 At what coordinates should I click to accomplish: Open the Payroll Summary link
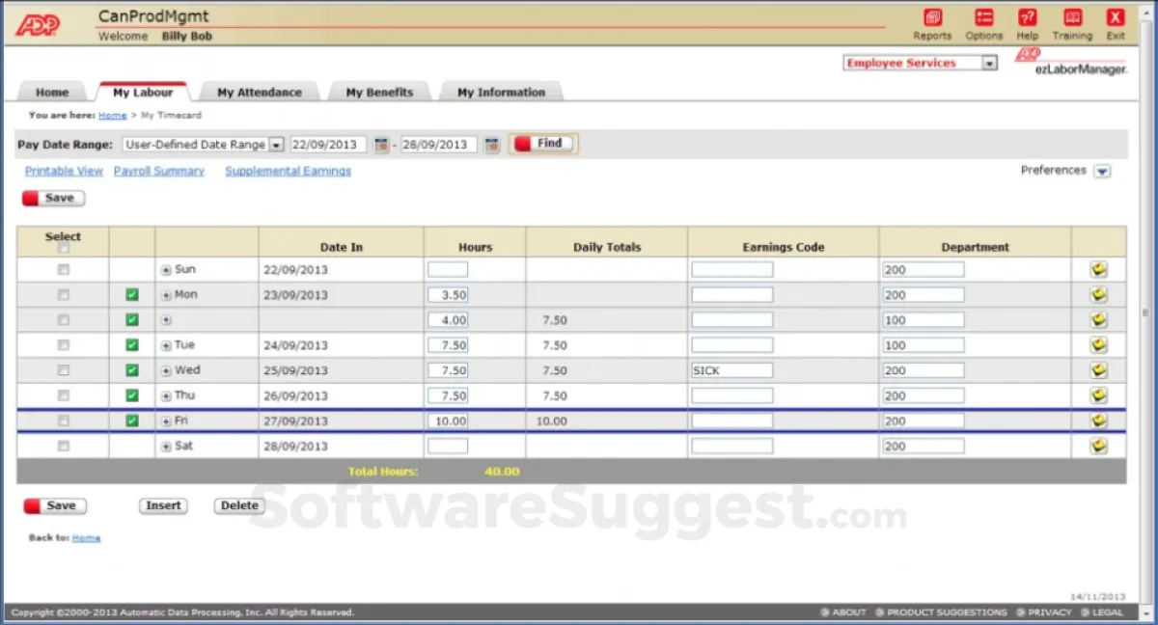[159, 171]
